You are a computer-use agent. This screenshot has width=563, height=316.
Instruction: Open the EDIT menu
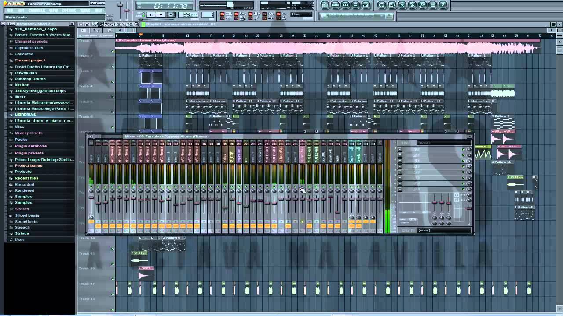point(21,11)
